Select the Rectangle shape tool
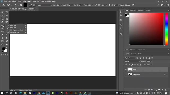170x95 pixels. tap(2, 41)
